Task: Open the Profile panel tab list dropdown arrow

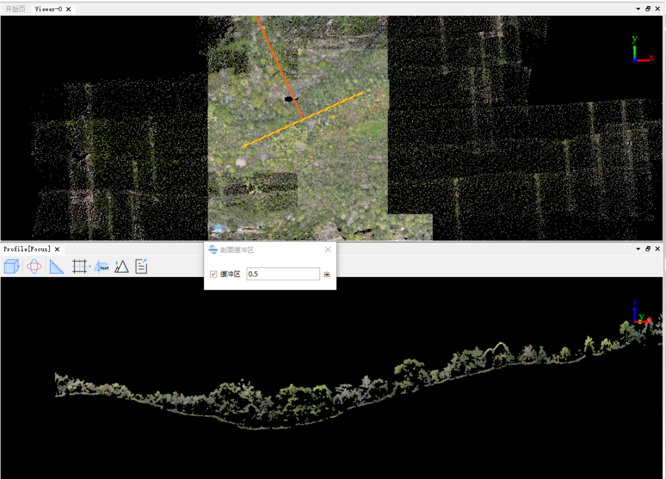Action: [638, 249]
